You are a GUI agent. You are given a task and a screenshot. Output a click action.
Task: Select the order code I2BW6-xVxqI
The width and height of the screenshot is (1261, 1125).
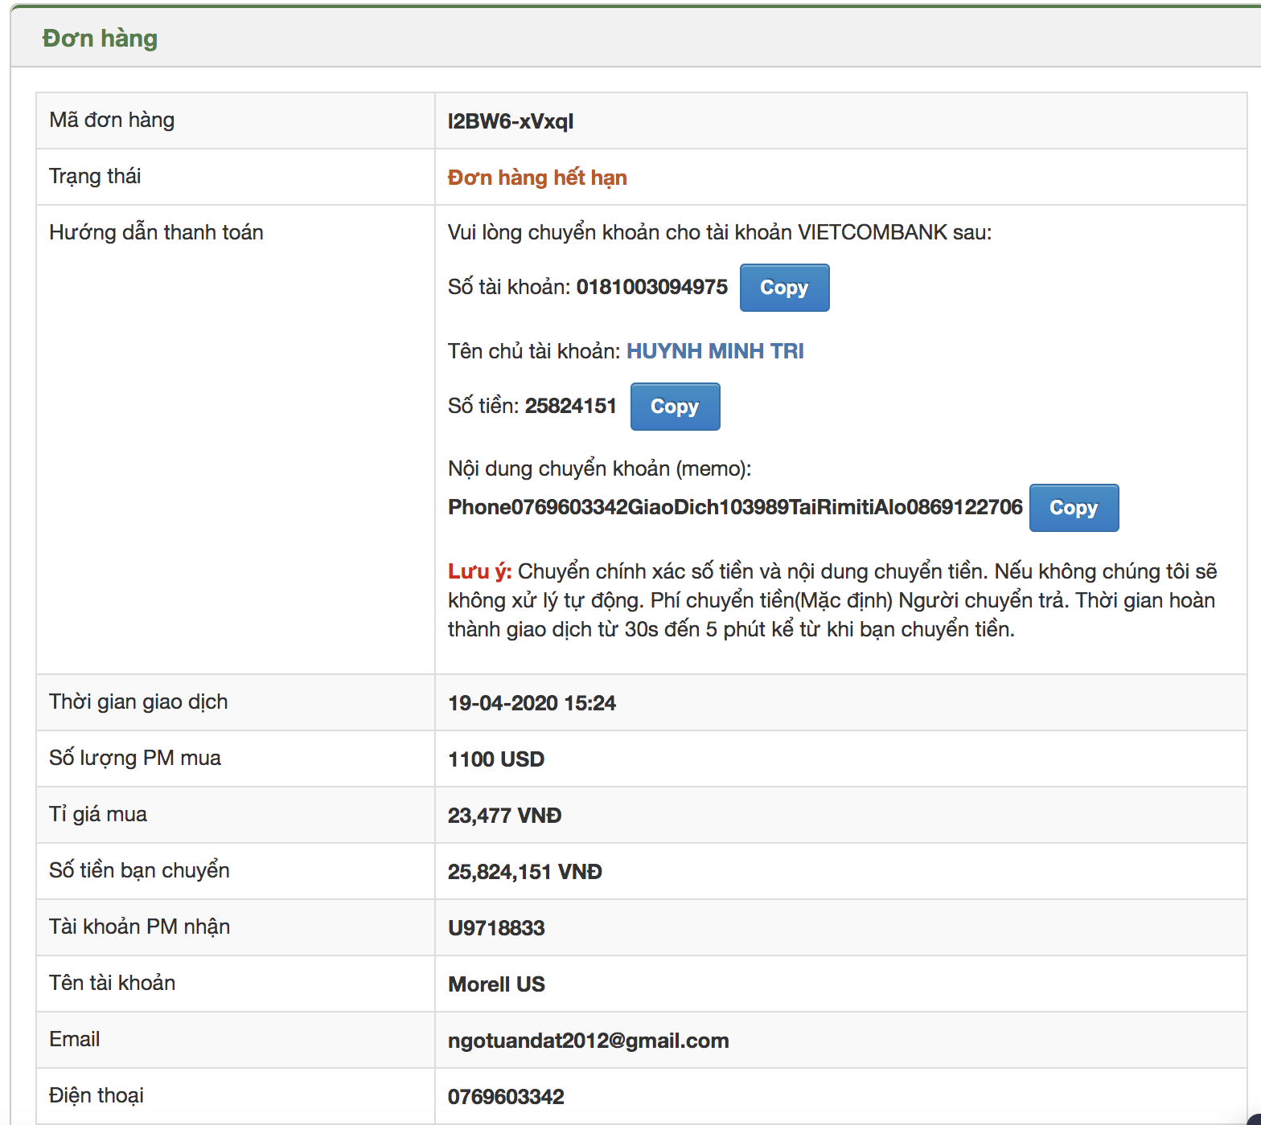(511, 121)
